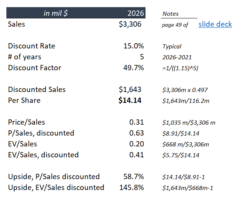Click the Discount Factor 49.7% cell
The width and height of the screenshot is (241, 202).
(133, 68)
